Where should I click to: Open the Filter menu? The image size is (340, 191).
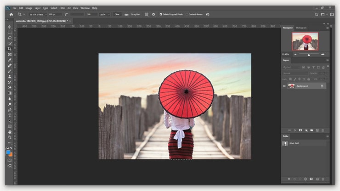click(x=62, y=8)
